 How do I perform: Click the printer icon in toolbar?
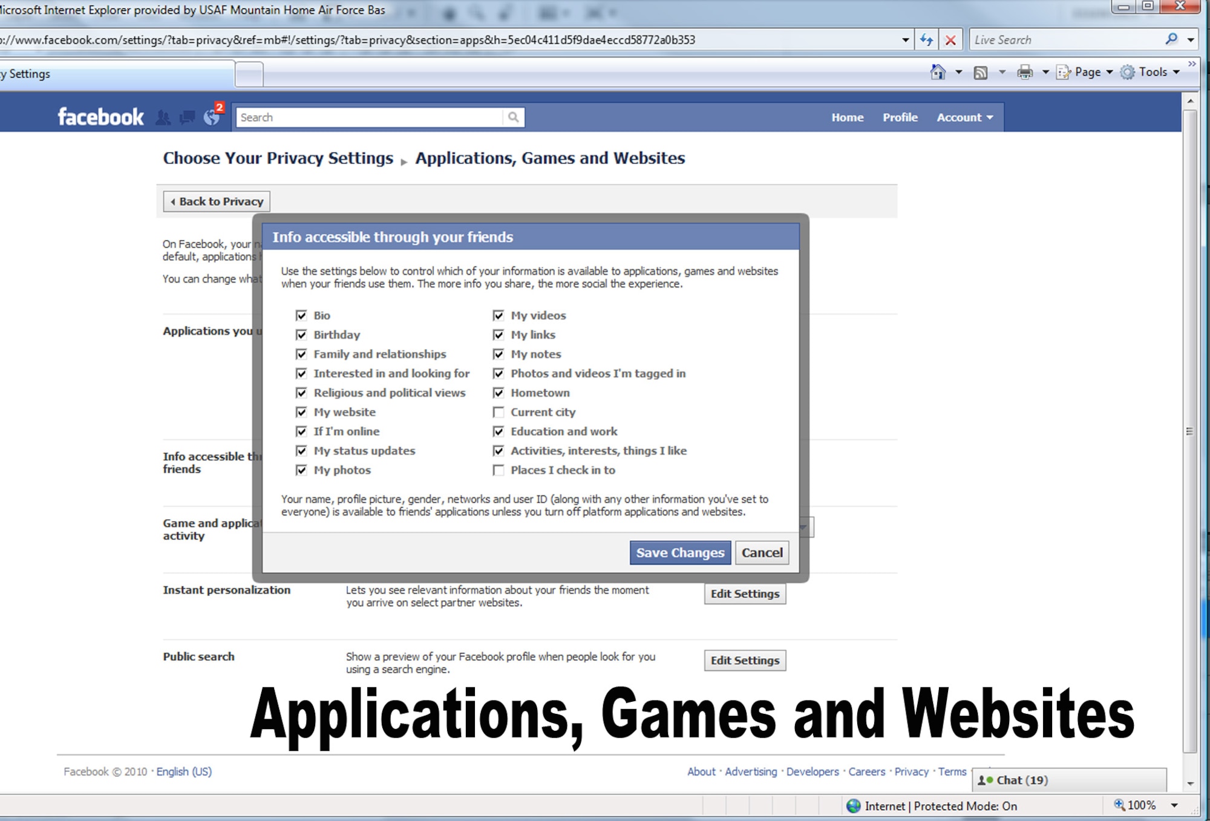tap(1025, 72)
